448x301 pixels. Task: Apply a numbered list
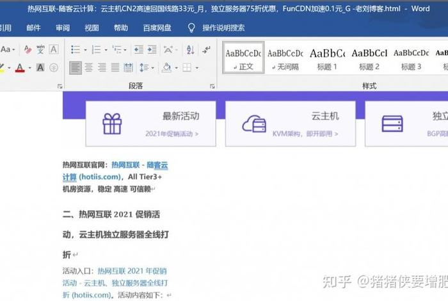click(96, 49)
